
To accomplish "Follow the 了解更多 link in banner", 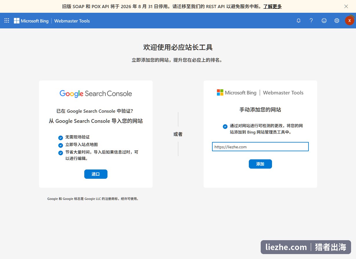I will point(272,6).
